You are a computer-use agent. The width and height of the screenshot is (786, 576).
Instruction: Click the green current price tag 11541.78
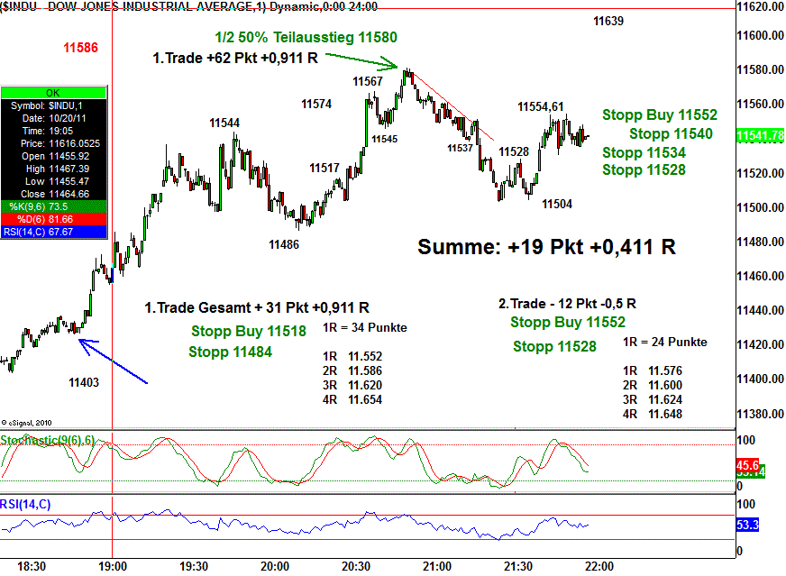pos(759,135)
